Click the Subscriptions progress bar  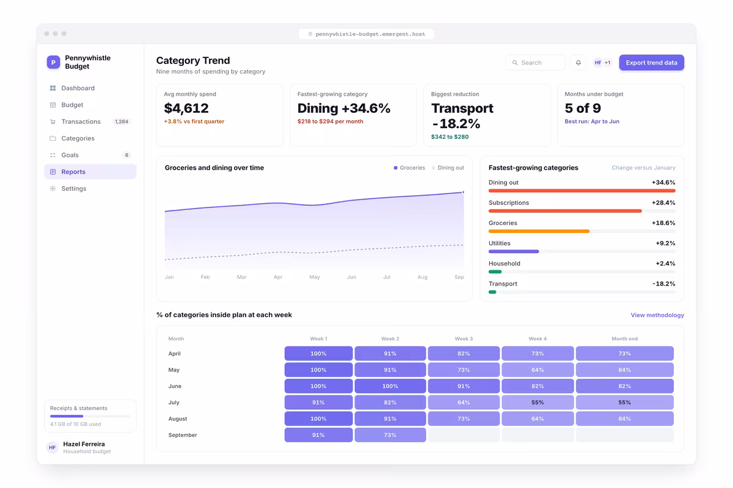click(x=565, y=211)
